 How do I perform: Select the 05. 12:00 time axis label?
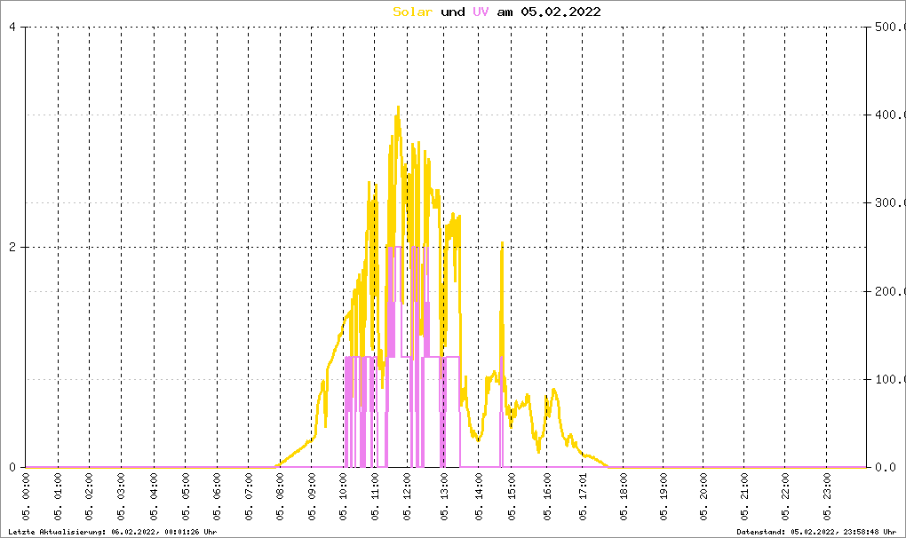click(408, 498)
